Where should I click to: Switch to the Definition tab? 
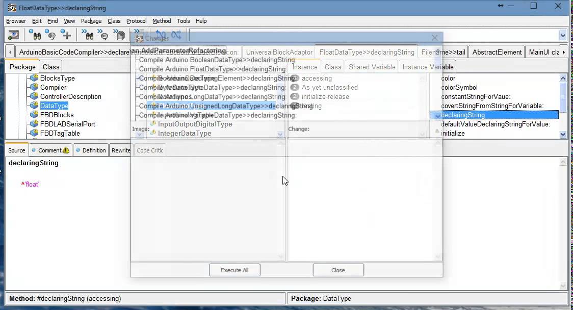click(x=91, y=150)
